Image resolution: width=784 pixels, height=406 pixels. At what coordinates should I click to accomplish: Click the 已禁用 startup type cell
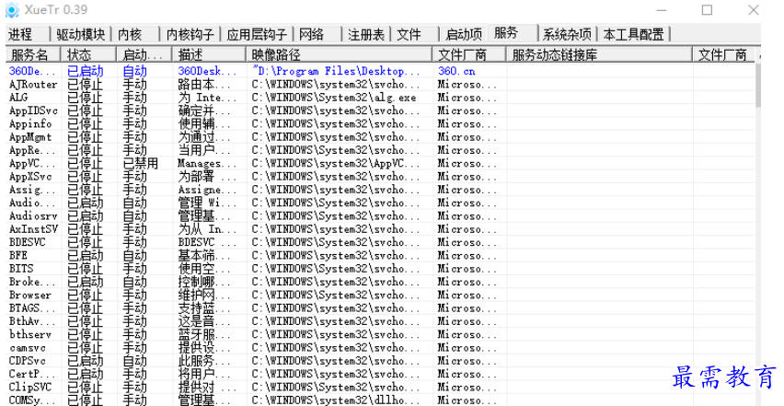pyautogui.click(x=141, y=163)
